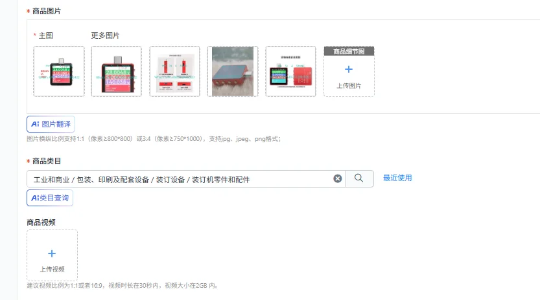The image size is (540, 300).
Task: Select the fourth thumbnail with the gray back view
Action: (x=233, y=72)
